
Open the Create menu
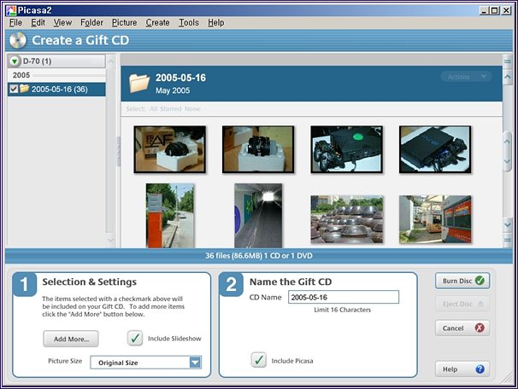coord(157,22)
